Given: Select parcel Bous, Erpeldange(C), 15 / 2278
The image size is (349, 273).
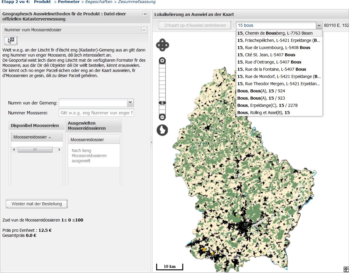Looking at the screenshot, I should point(267,105).
